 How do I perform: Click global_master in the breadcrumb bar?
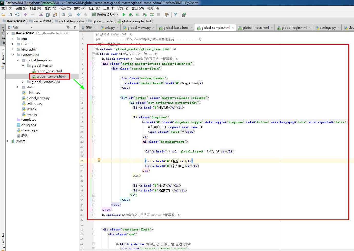pos(103,21)
